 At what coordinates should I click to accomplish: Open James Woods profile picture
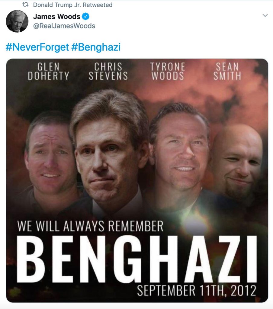(x=17, y=21)
